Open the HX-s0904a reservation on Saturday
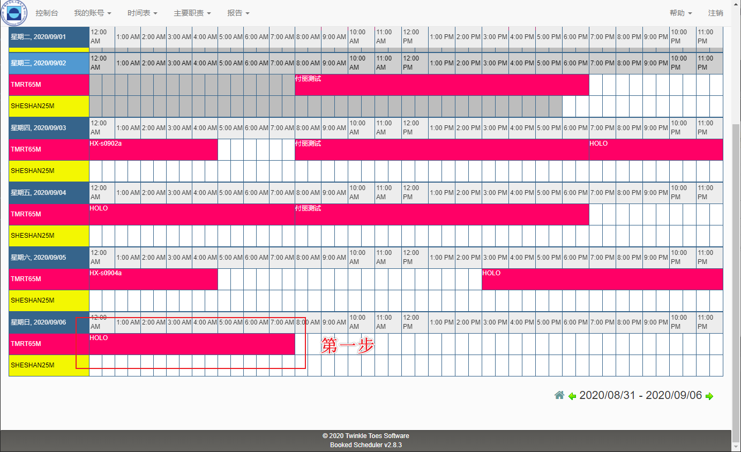741x452 pixels. click(x=153, y=279)
